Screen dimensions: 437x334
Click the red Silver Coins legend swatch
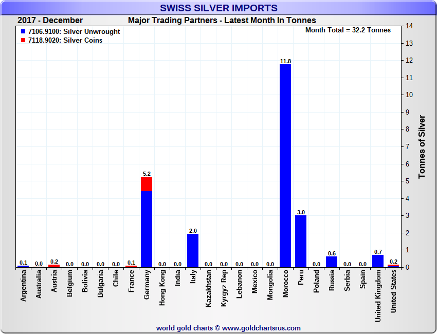click(23, 41)
